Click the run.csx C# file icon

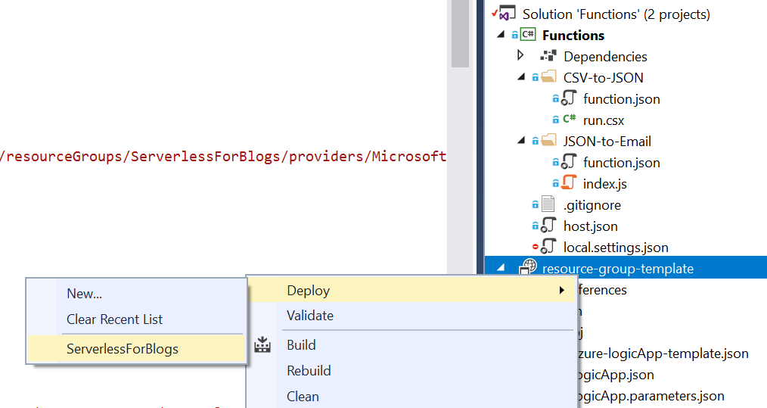tap(569, 120)
